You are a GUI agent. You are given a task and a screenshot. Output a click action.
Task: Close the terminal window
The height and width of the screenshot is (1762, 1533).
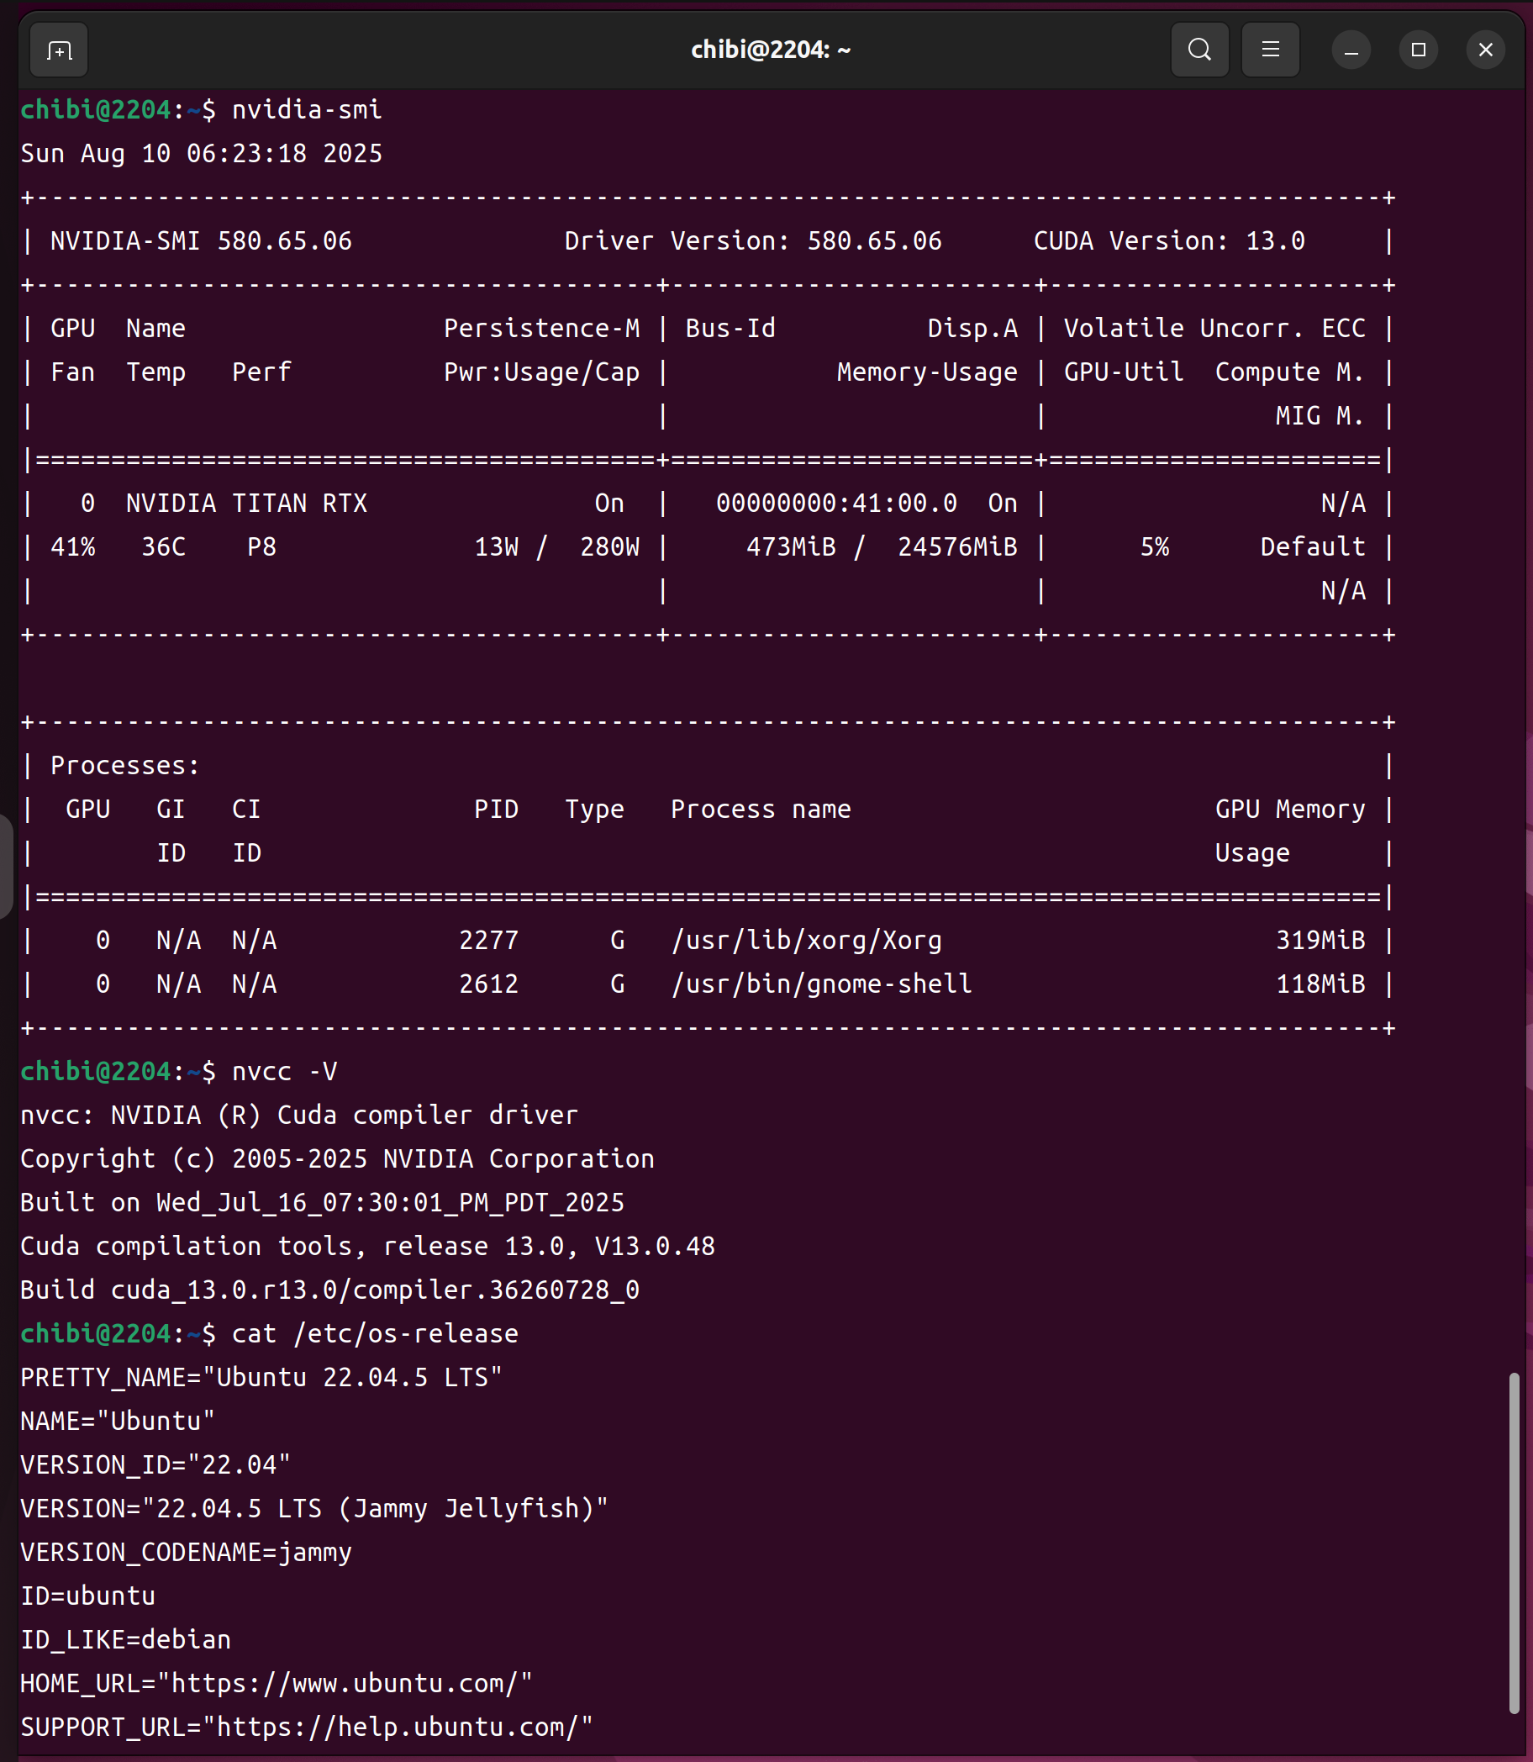(x=1486, y=50)
